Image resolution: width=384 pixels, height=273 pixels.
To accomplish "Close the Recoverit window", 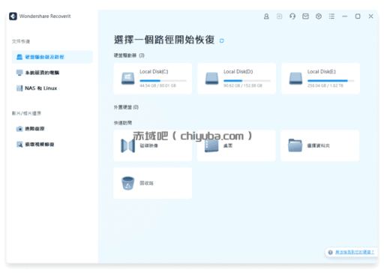I will click(370, 16).
